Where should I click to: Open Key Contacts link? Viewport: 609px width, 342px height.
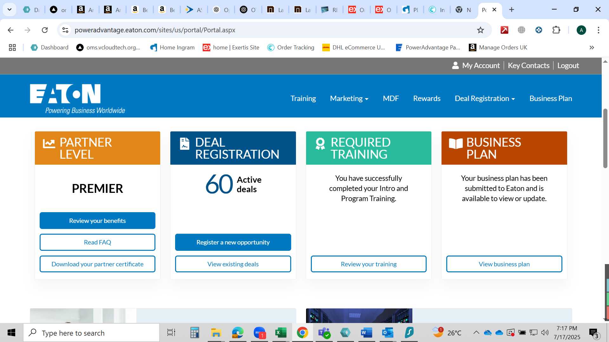(528, 66)
